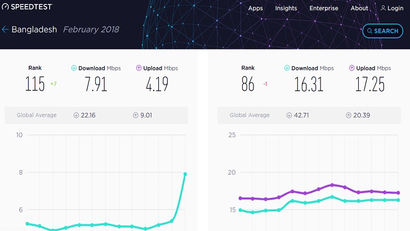Click the first purple data point on right chart

240,198
